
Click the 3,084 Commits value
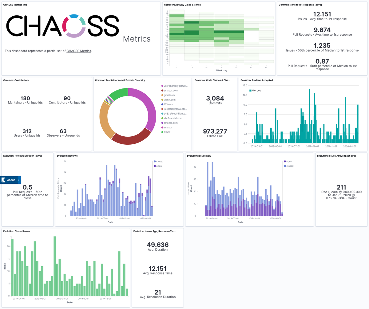point(215,98)
